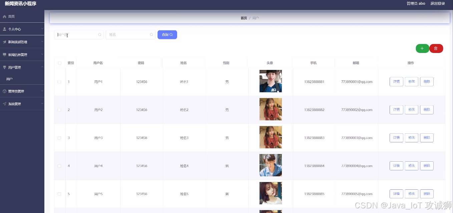Open 详情 for 用户1
453x213 pixels.
click(x=396, y=82)
